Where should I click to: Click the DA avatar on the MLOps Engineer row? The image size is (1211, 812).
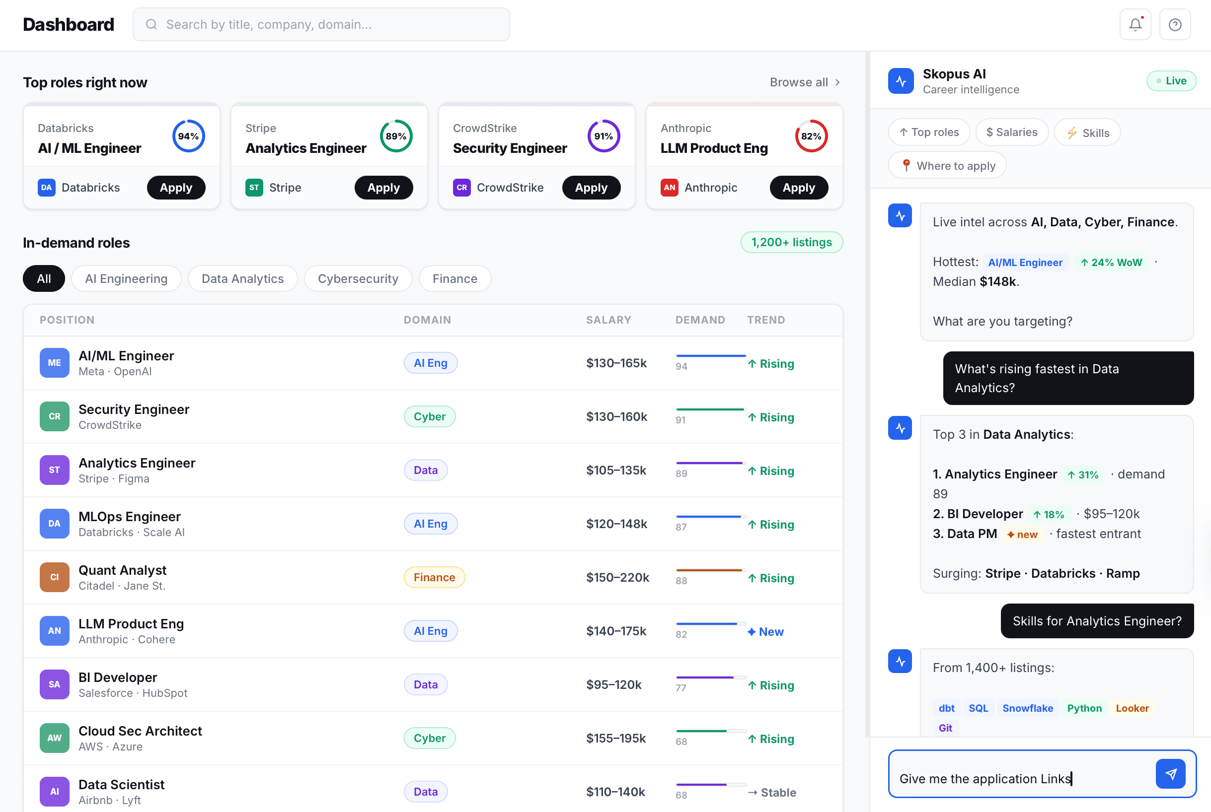pyautogui.click(x=55, y=524)
